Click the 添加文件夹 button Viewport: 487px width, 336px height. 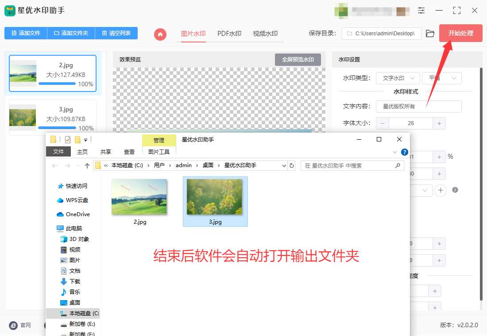pyautogui.click(x=71, y=33)
